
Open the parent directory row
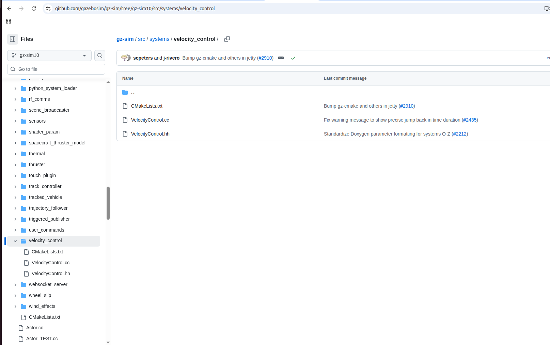click(x=133, y=92)
